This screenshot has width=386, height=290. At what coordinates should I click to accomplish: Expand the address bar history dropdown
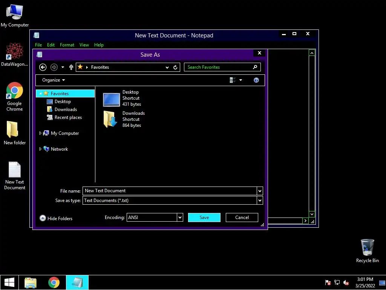(x=167, y=67)
